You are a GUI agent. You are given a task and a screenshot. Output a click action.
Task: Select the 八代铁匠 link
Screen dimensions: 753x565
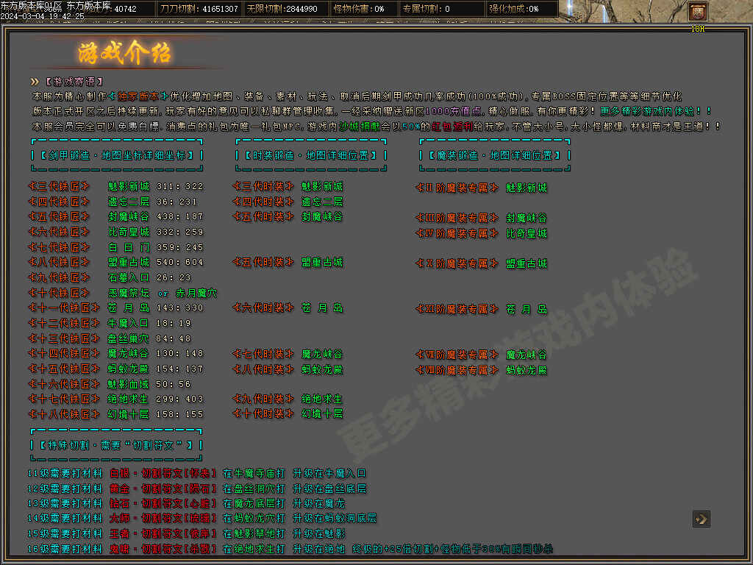point(59,263)
